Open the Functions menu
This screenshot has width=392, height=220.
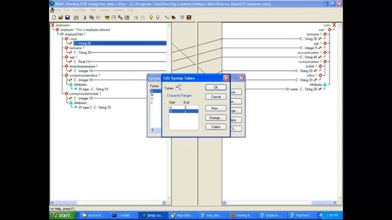[x=80, y=10]
